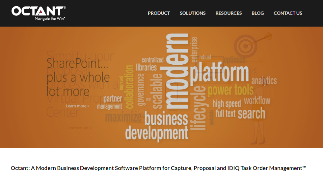Click the target and arrow illustration
Viewport: 323px width, 173px height.
pyautogui.click(x=253, y=45)
